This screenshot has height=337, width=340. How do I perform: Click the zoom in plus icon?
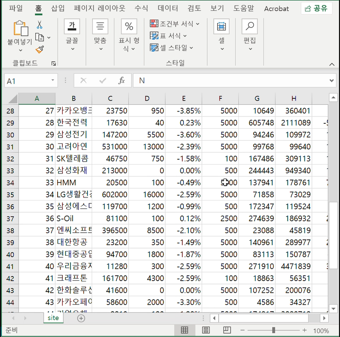pyautogui.click(x=304, y=330)
